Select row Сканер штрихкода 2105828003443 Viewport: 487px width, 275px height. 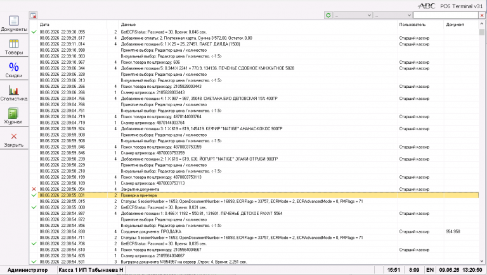[254, 92]
